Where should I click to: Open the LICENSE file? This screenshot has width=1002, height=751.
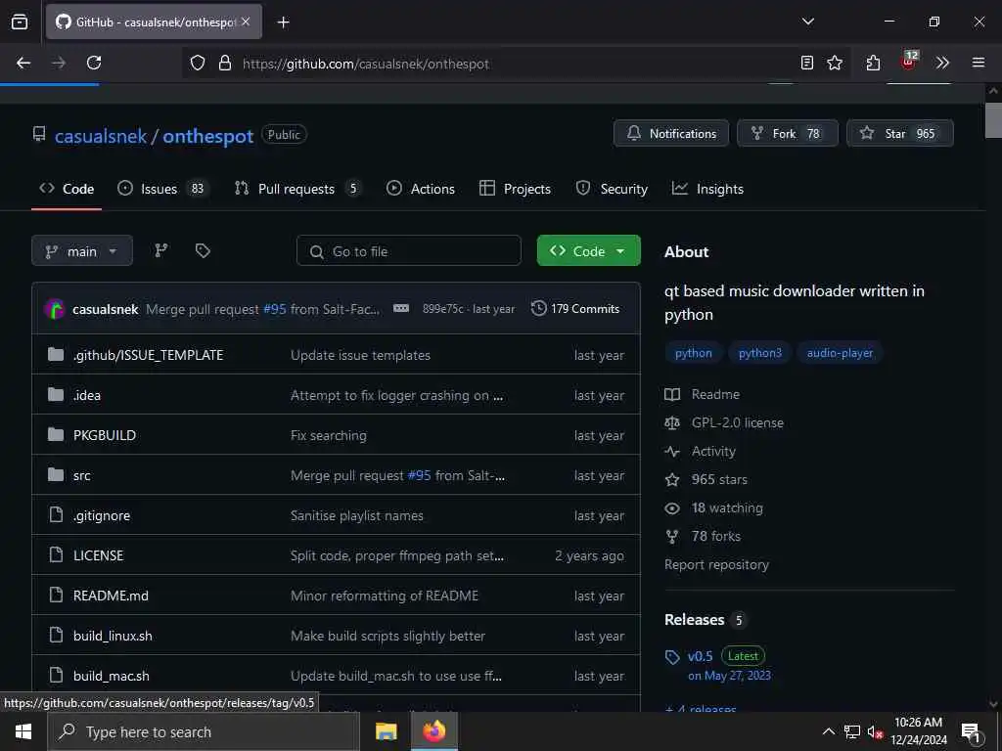tap(99, 555)
